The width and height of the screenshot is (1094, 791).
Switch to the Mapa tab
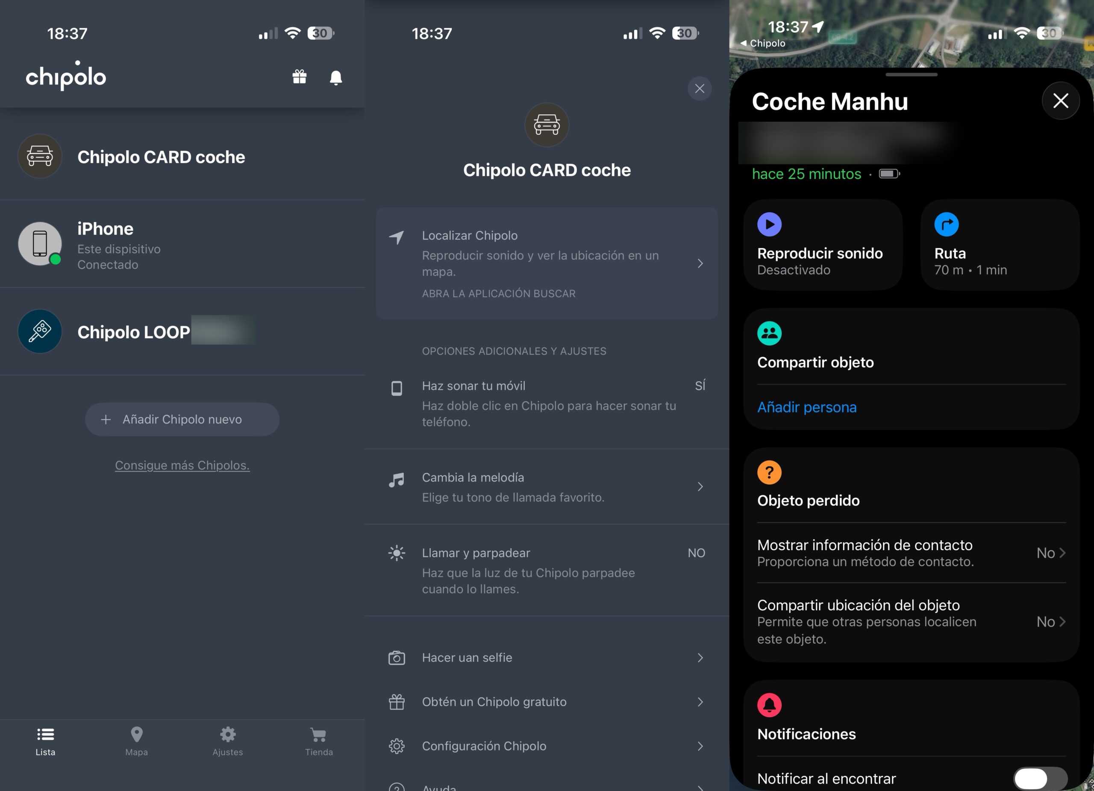coord(136,742)
